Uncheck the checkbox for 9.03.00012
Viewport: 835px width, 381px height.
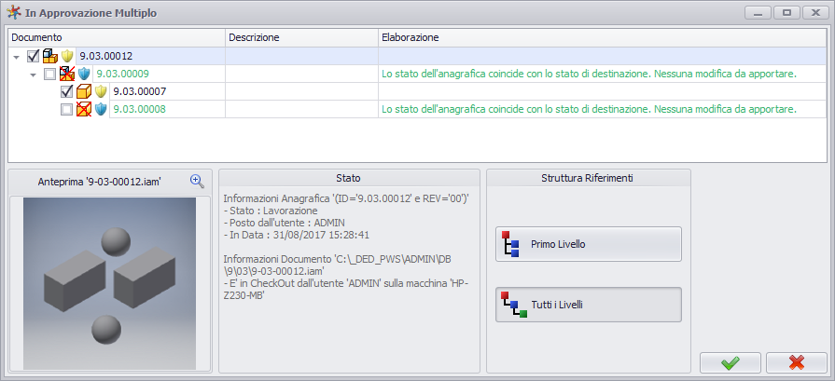coord(33,56)
